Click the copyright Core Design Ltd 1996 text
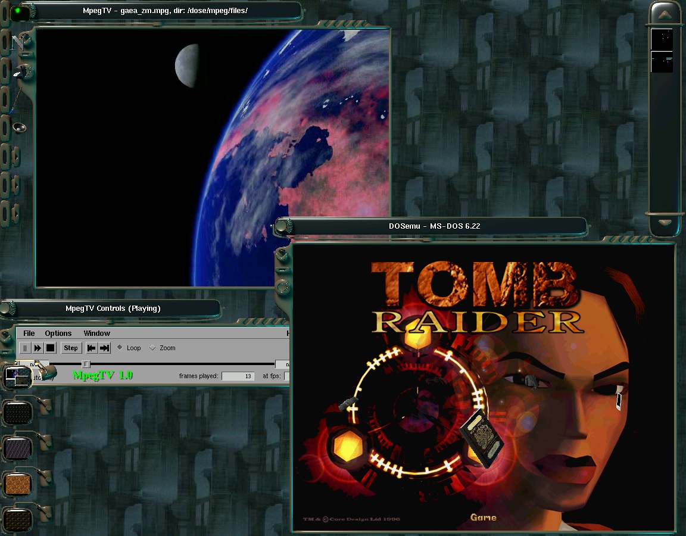686x536 pixels. 351,519
